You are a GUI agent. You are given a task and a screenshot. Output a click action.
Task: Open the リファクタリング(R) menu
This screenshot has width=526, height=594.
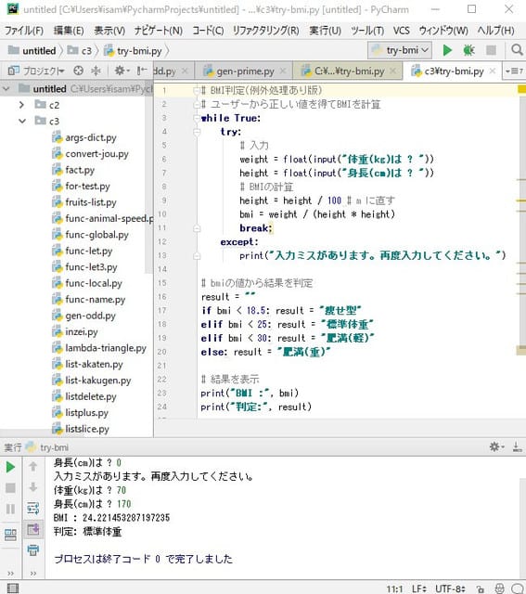266,31
